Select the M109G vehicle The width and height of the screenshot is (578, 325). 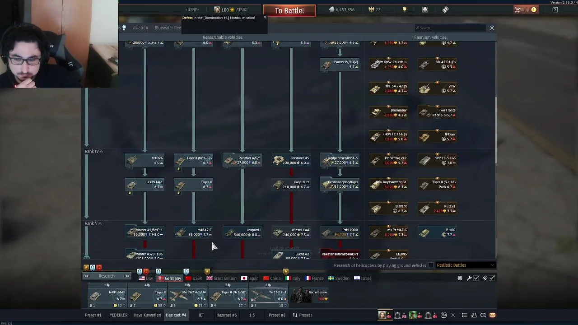tap(145, 160)
